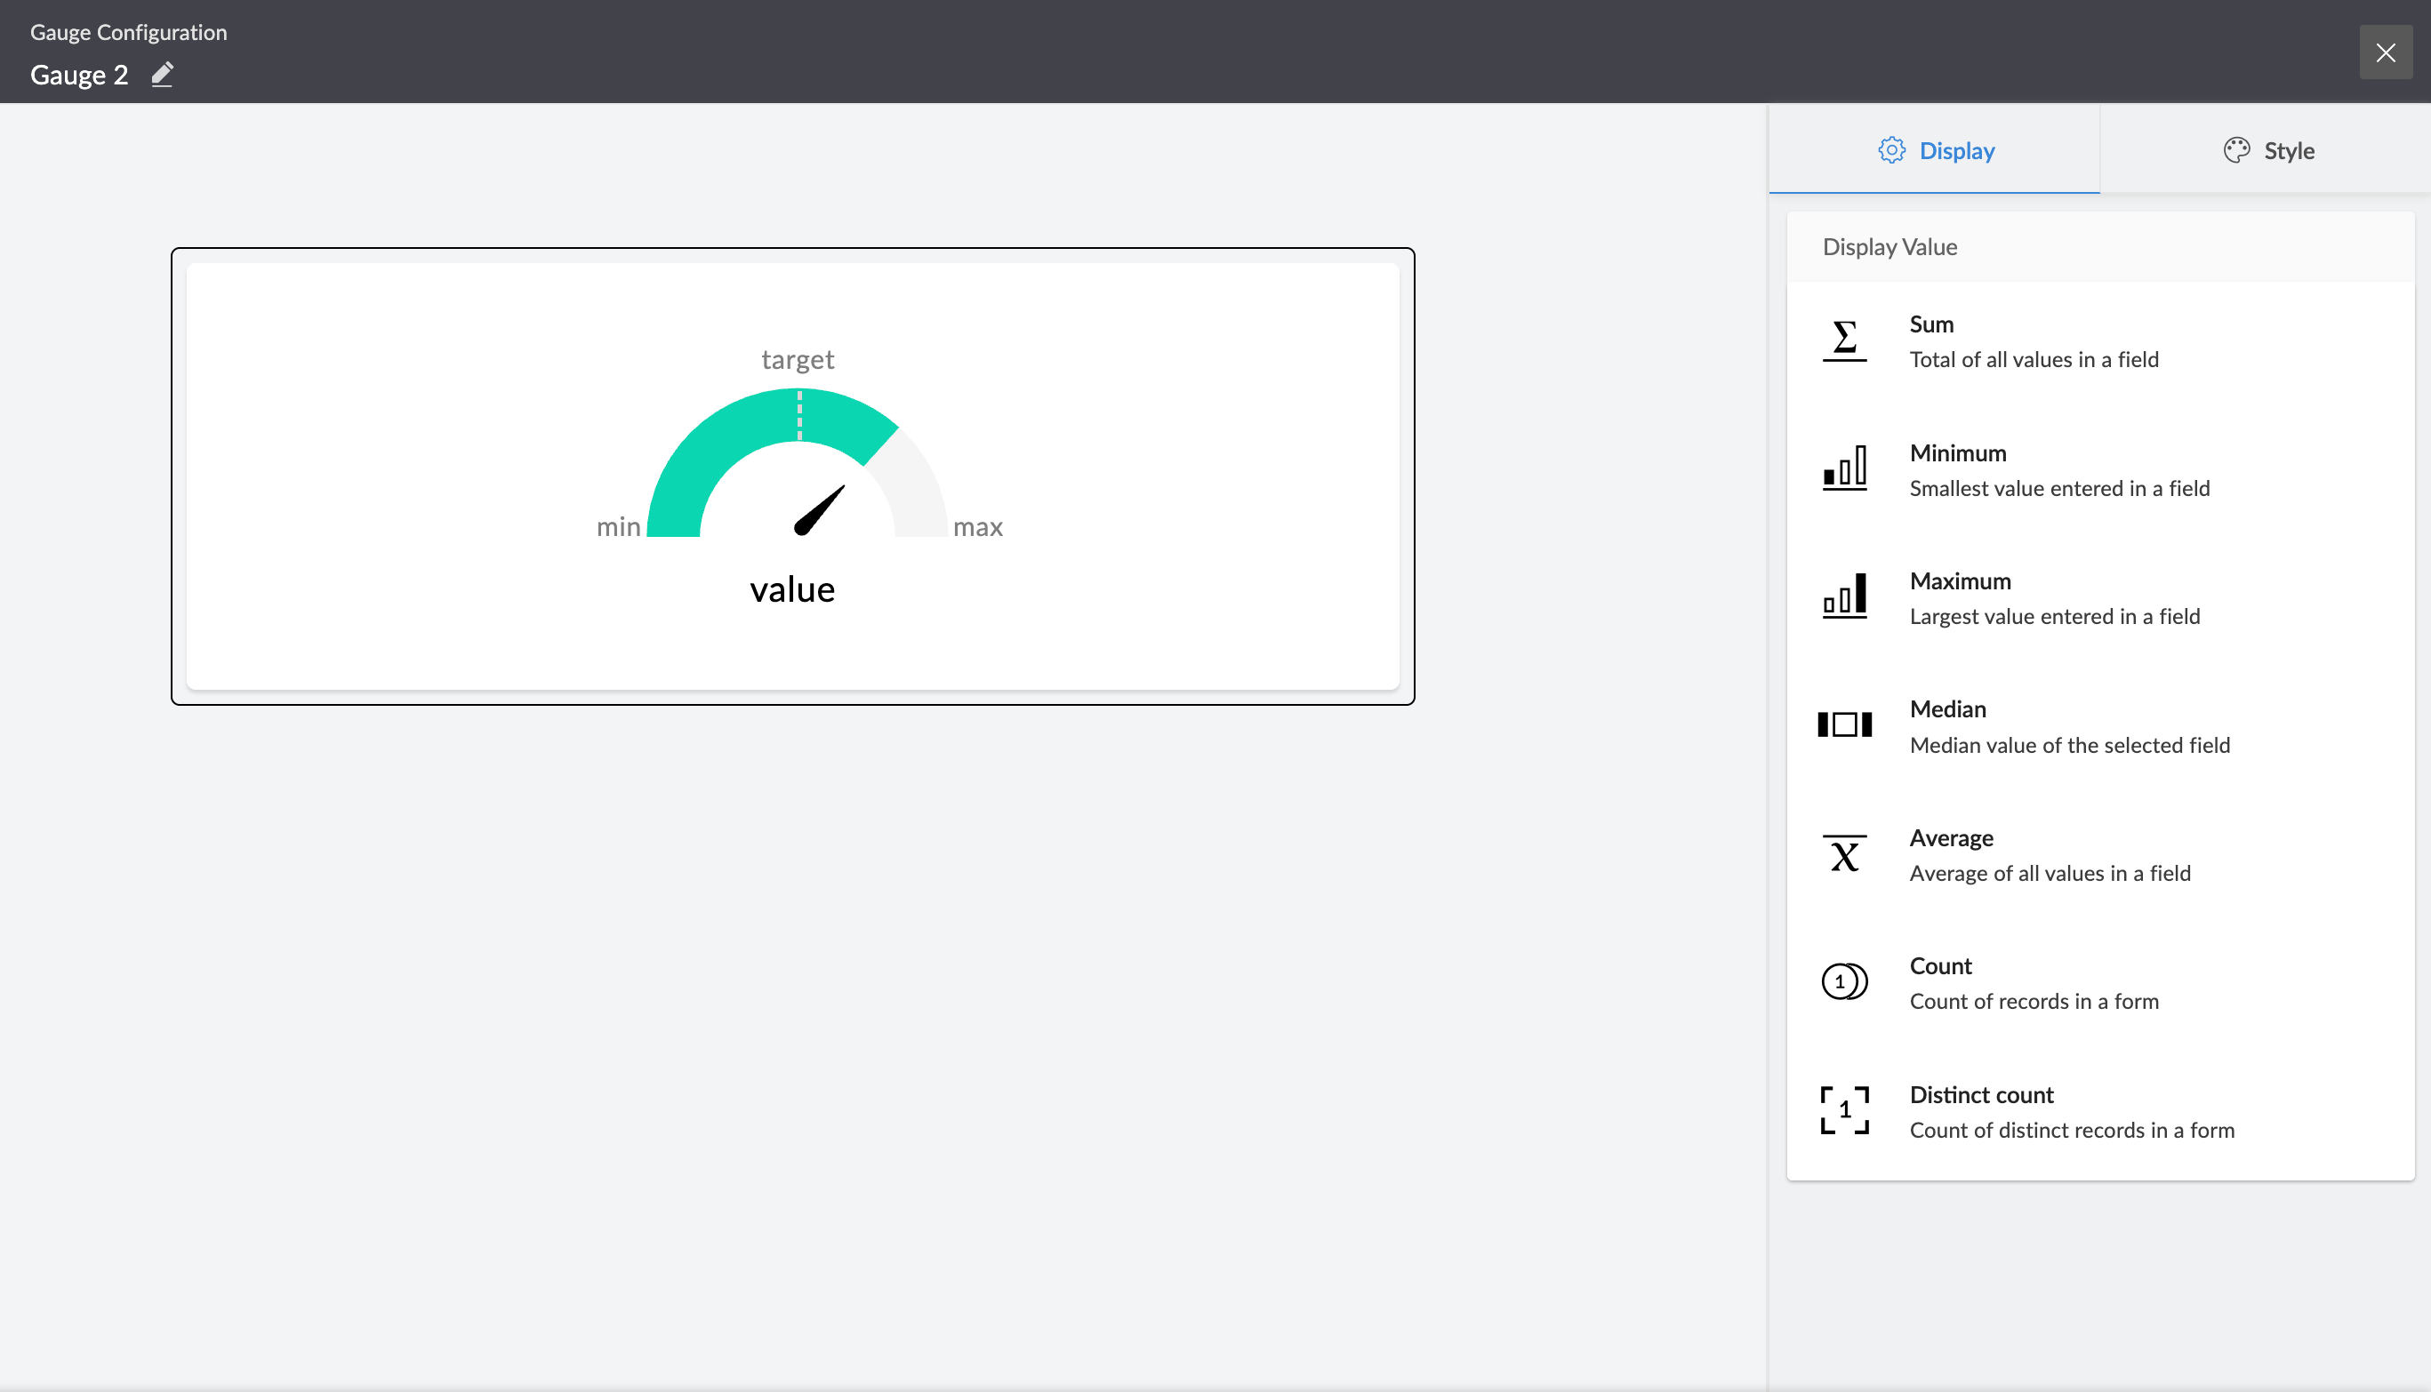Pick 'Smallest value entered in a field' option
The height and width of the screenshot is (1392, 2431).
2059,489
